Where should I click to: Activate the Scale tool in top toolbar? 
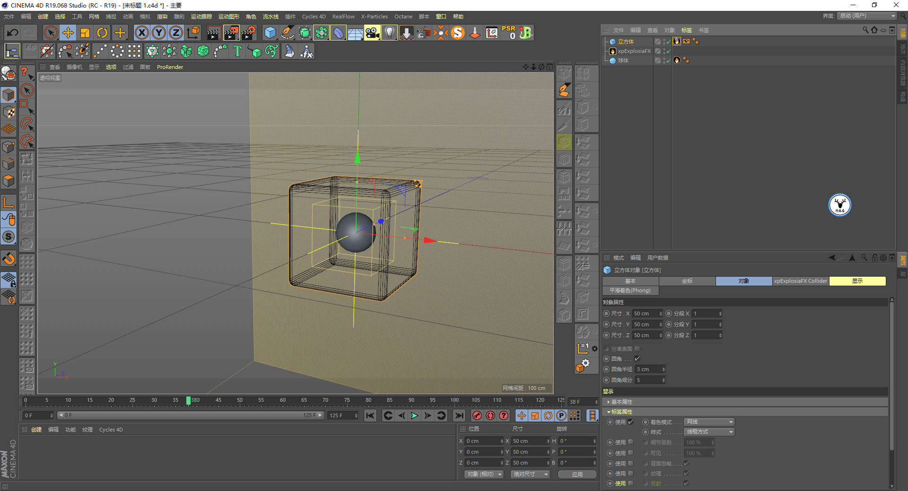(85, 33)
